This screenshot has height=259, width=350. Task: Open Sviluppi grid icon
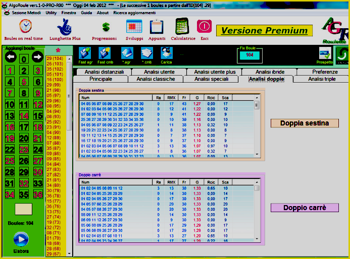134,27
